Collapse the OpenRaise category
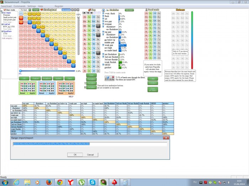Image resolution: width=249 pixels, height=186 pixels. pyautogui.click(x=2, y=31)
